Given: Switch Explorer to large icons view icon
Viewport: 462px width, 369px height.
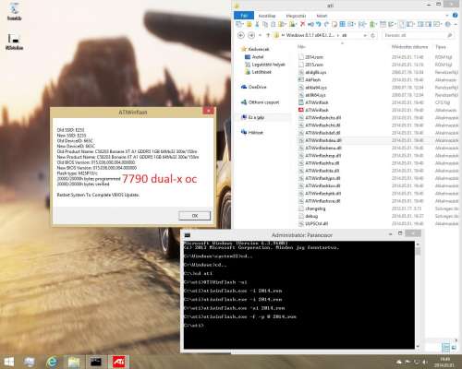Looking at the screenshot, I should [x=454, y=348].
